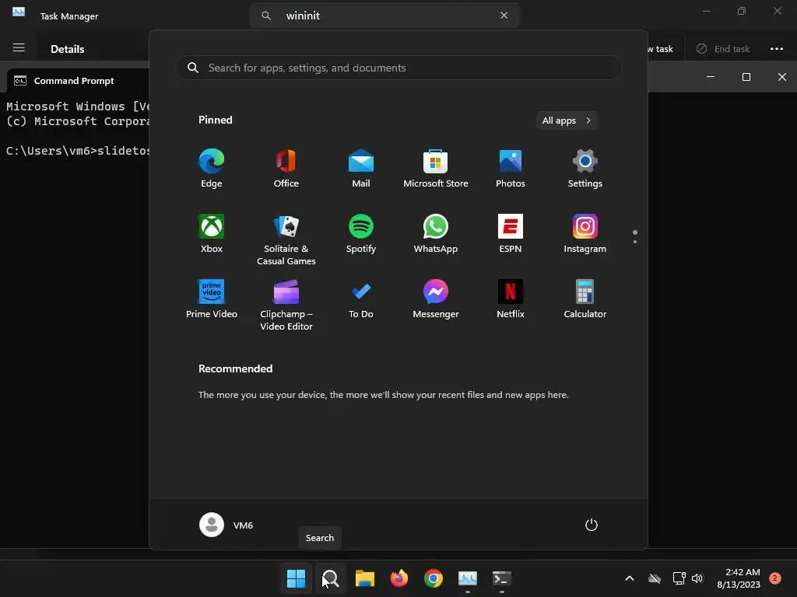This screenshot has height=597, width=797.
Task: Open Clipchamp – Video Editor
Action: pyautogui.click(x=286, y=305)
